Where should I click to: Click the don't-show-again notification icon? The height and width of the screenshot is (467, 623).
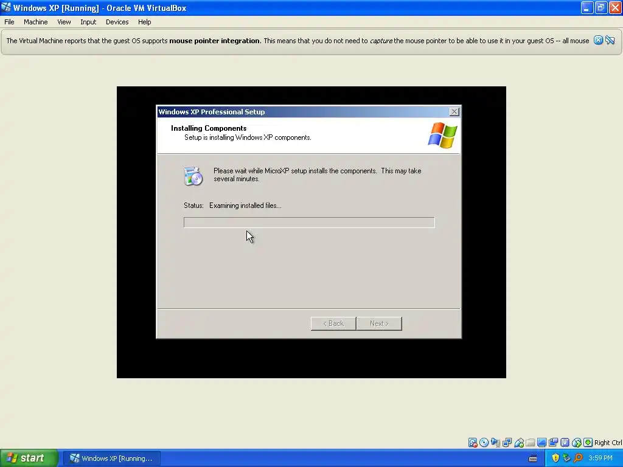[610, 40]
